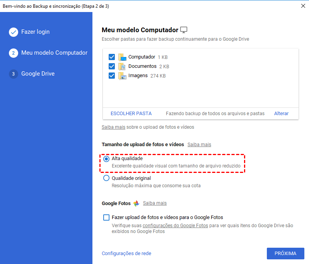Click the 'Resolução máxima que consome sua cota' text
309x264 pixels.
pos(156,186)
